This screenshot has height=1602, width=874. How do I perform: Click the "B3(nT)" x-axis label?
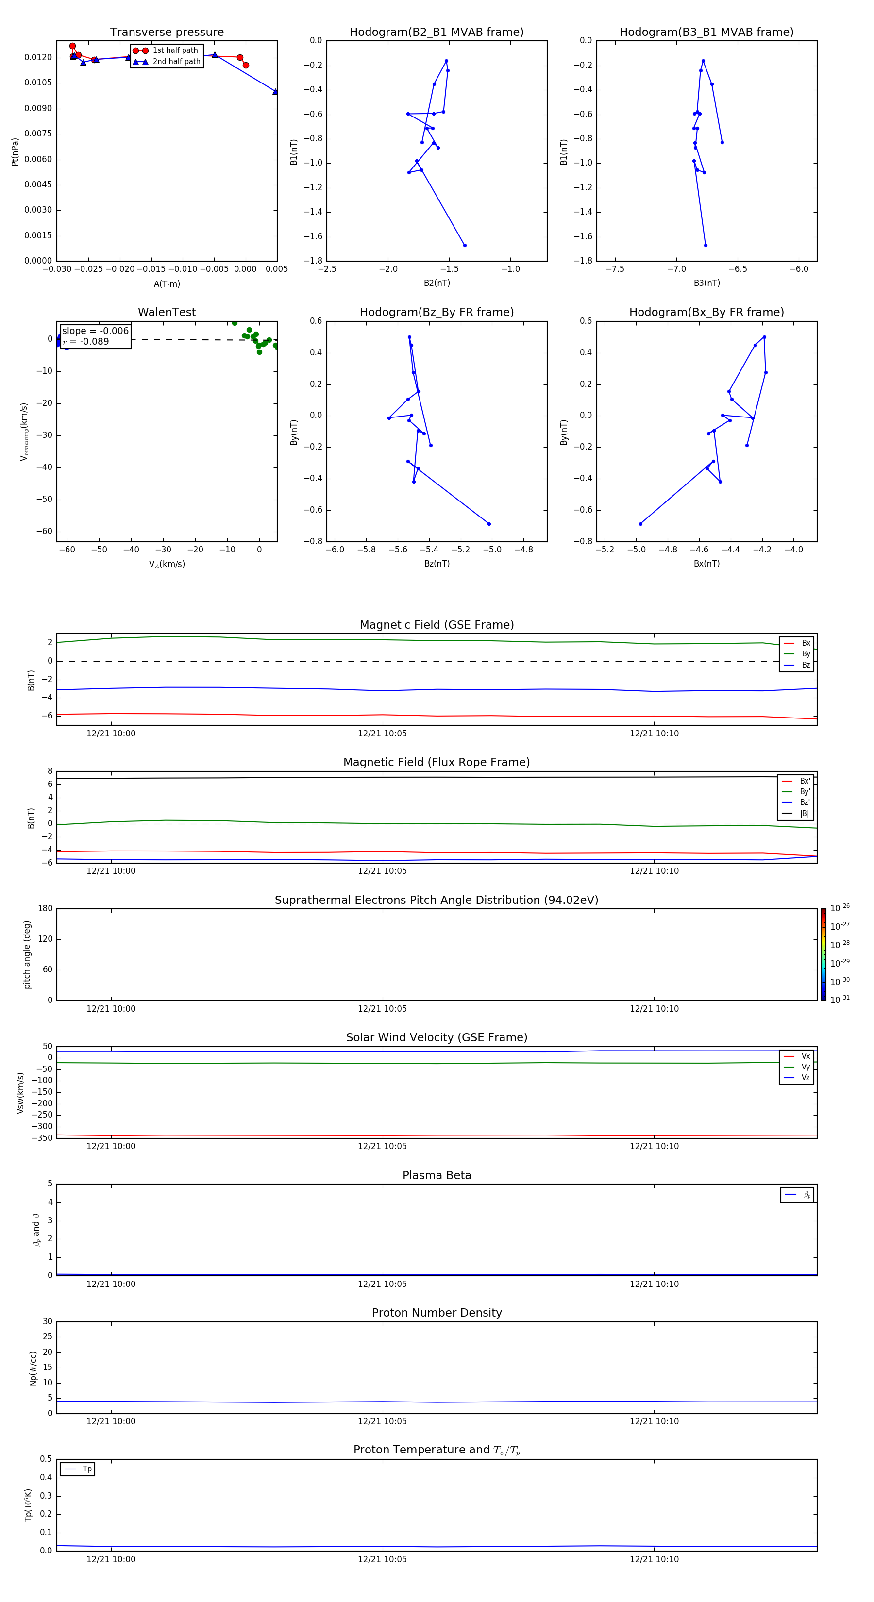(x=706, y=283)
